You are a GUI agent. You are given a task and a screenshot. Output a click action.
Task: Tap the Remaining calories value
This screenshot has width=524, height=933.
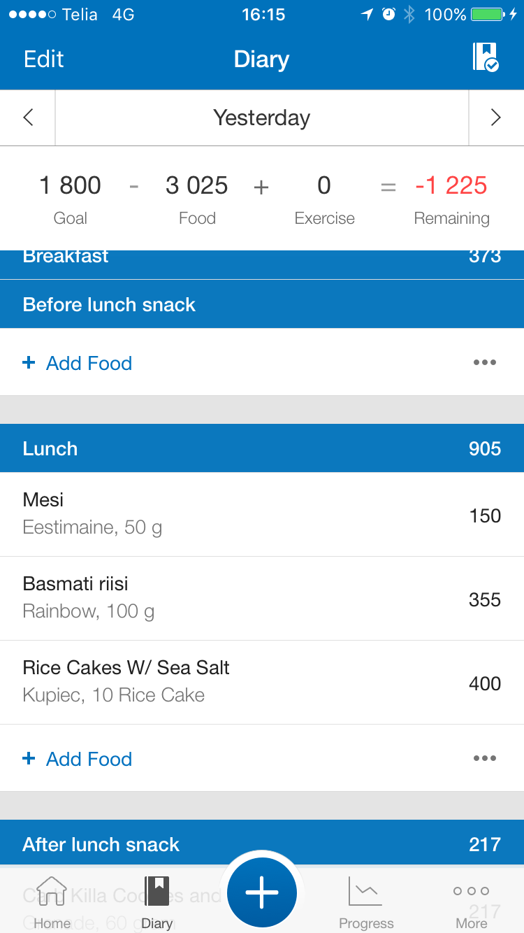pos(451,186)
